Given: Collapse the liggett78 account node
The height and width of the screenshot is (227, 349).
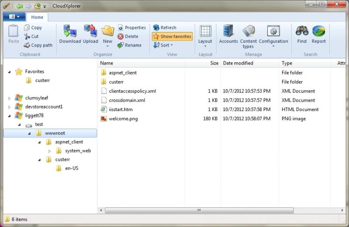Looking at the screenshot, I should point(9,116).
